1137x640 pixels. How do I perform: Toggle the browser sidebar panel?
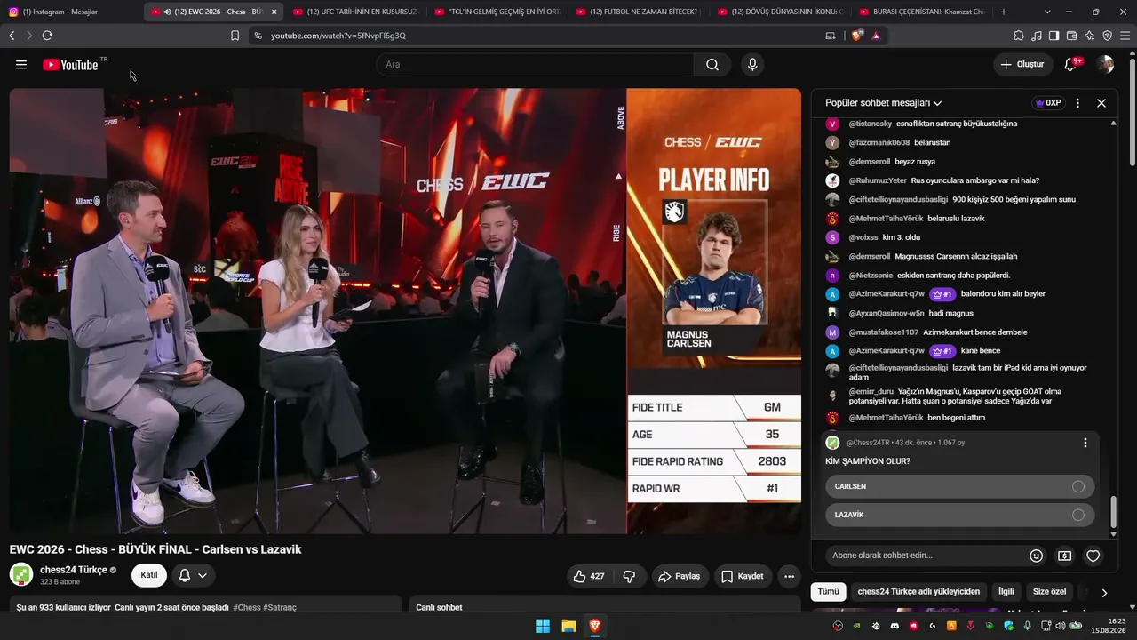tap(1054, 36)
